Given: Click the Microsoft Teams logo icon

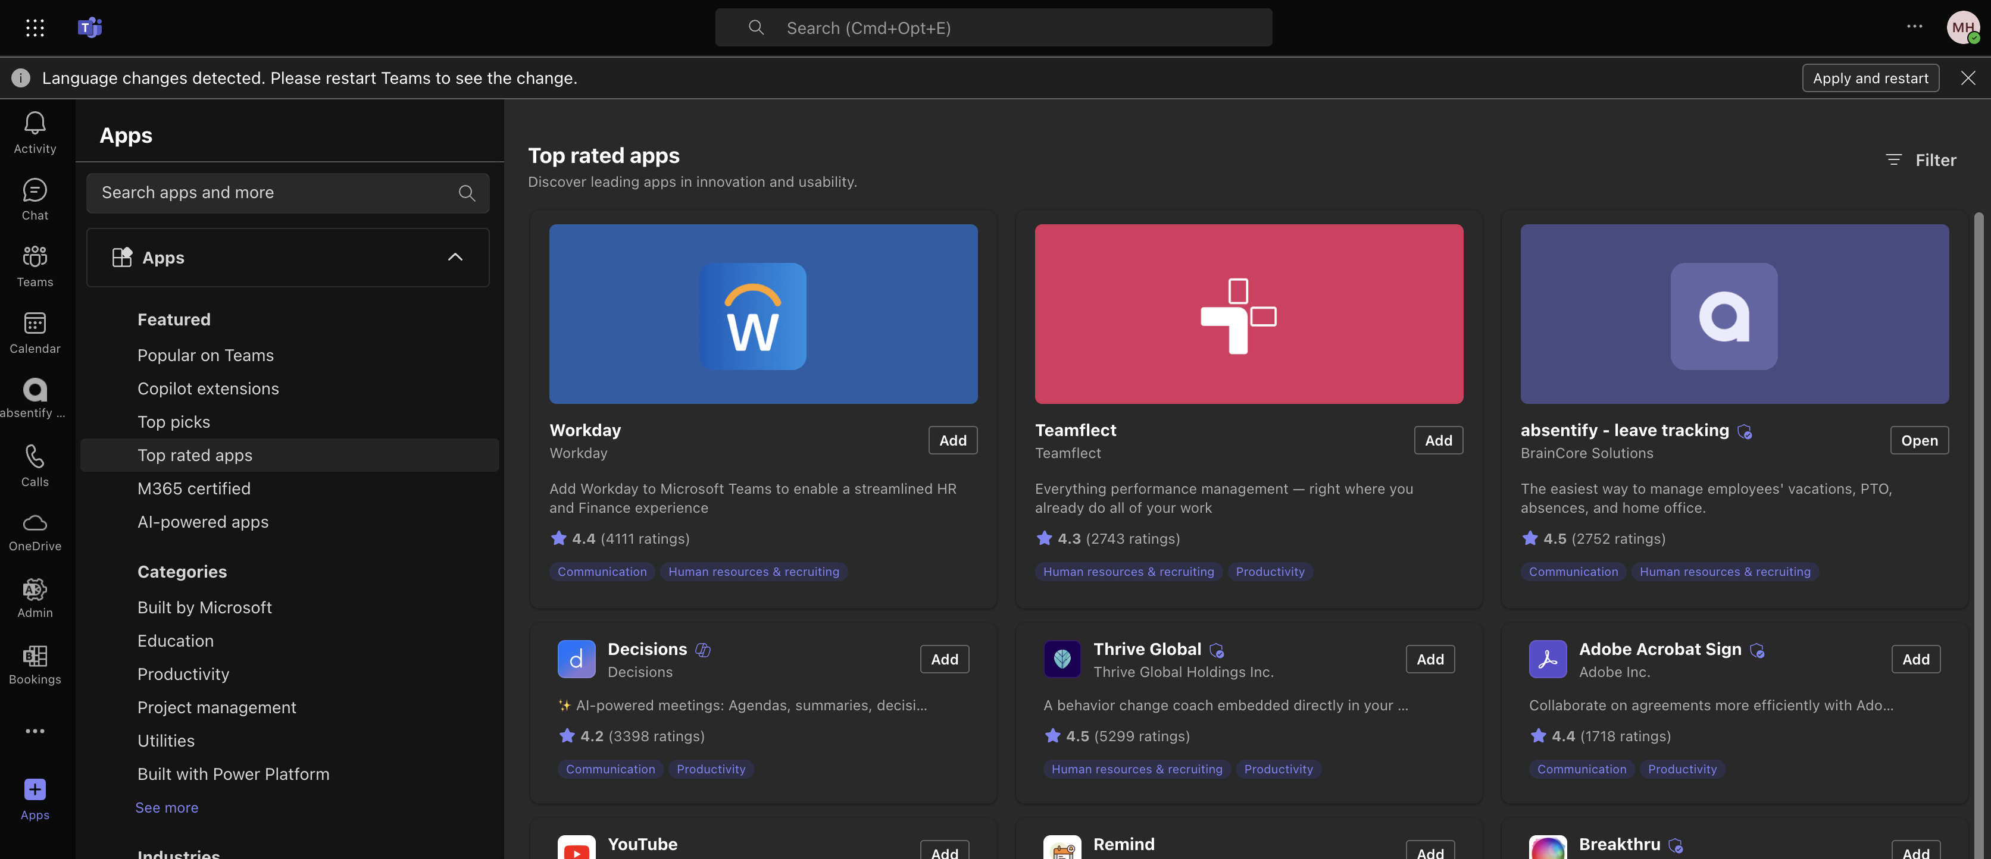Looking at the screenshot, I should point(90,28).
